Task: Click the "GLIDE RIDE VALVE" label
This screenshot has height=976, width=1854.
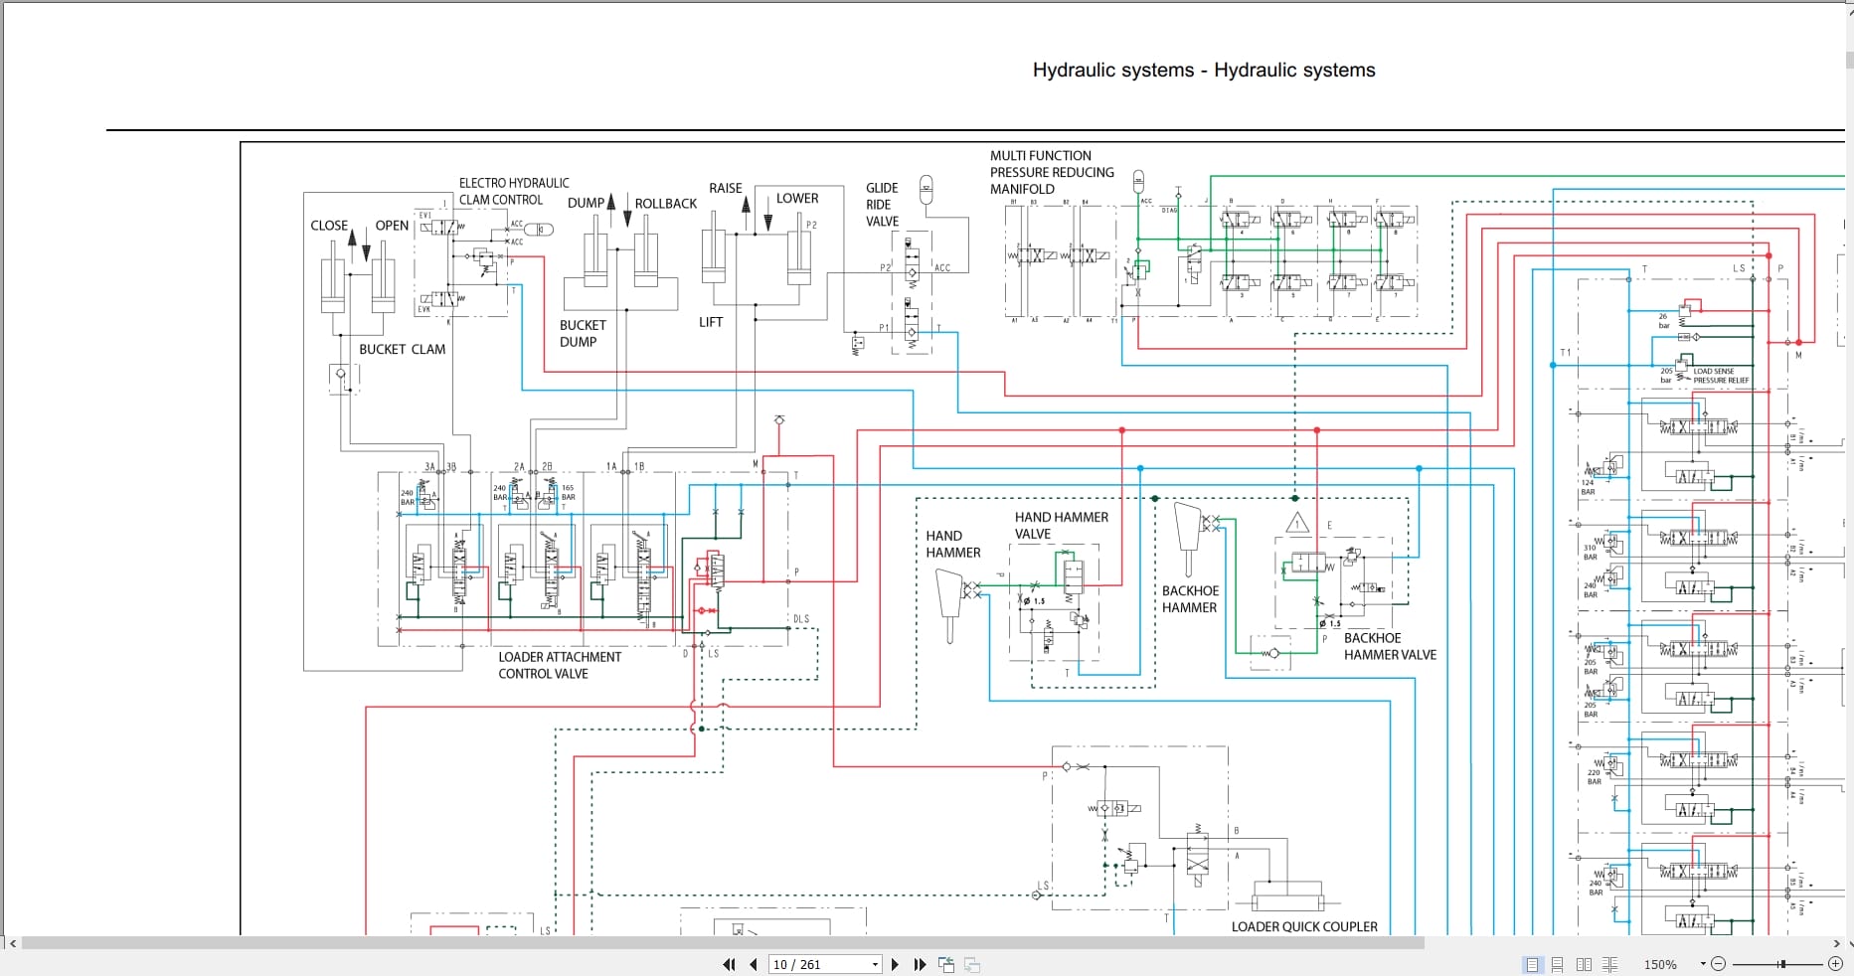Action: tap(882, 205)
